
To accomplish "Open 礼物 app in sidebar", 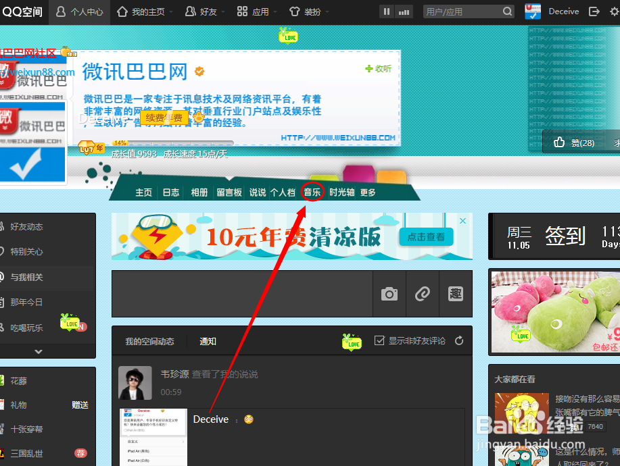I will coord(18,405).
